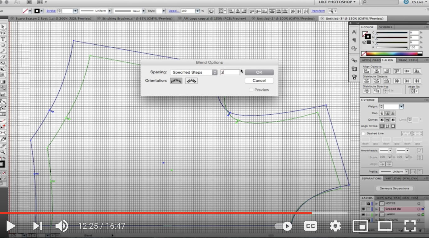
Task: Expand the NOTES layer
Action: [377, 204]
